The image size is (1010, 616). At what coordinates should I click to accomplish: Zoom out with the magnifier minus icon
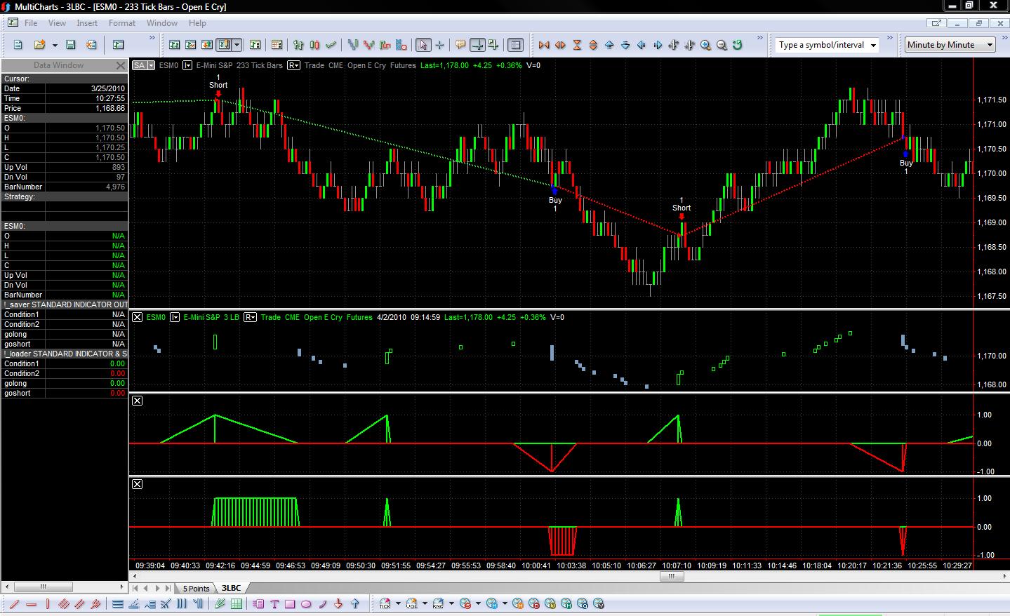[x=722, y=45]
